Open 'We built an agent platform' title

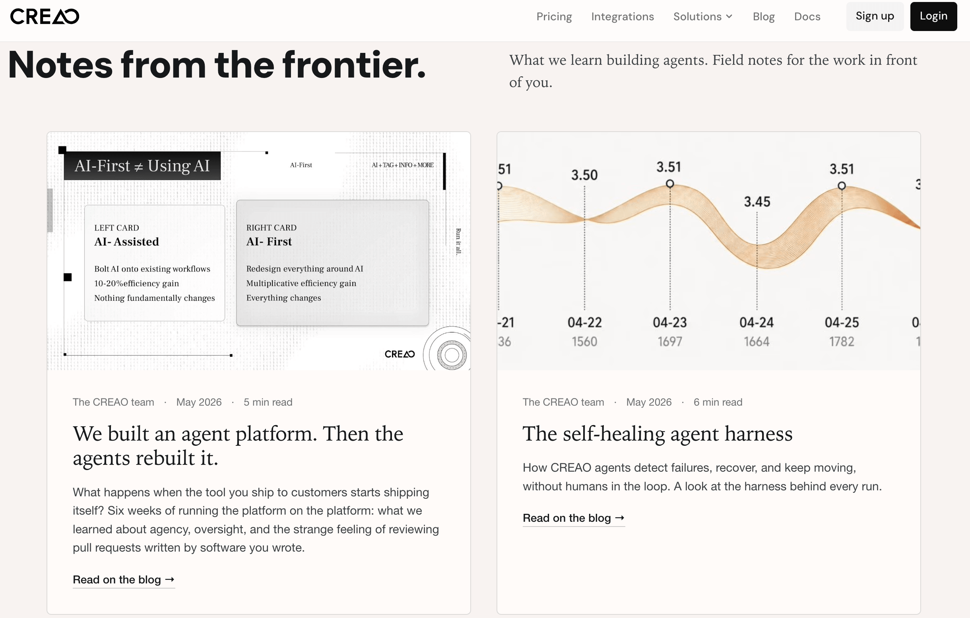tap(238, 445)
